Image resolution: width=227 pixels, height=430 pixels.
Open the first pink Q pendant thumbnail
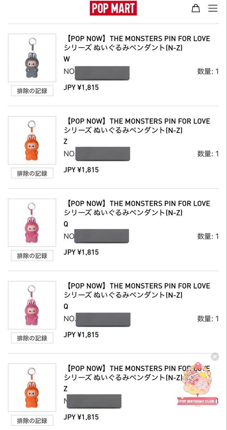(32, 223)
